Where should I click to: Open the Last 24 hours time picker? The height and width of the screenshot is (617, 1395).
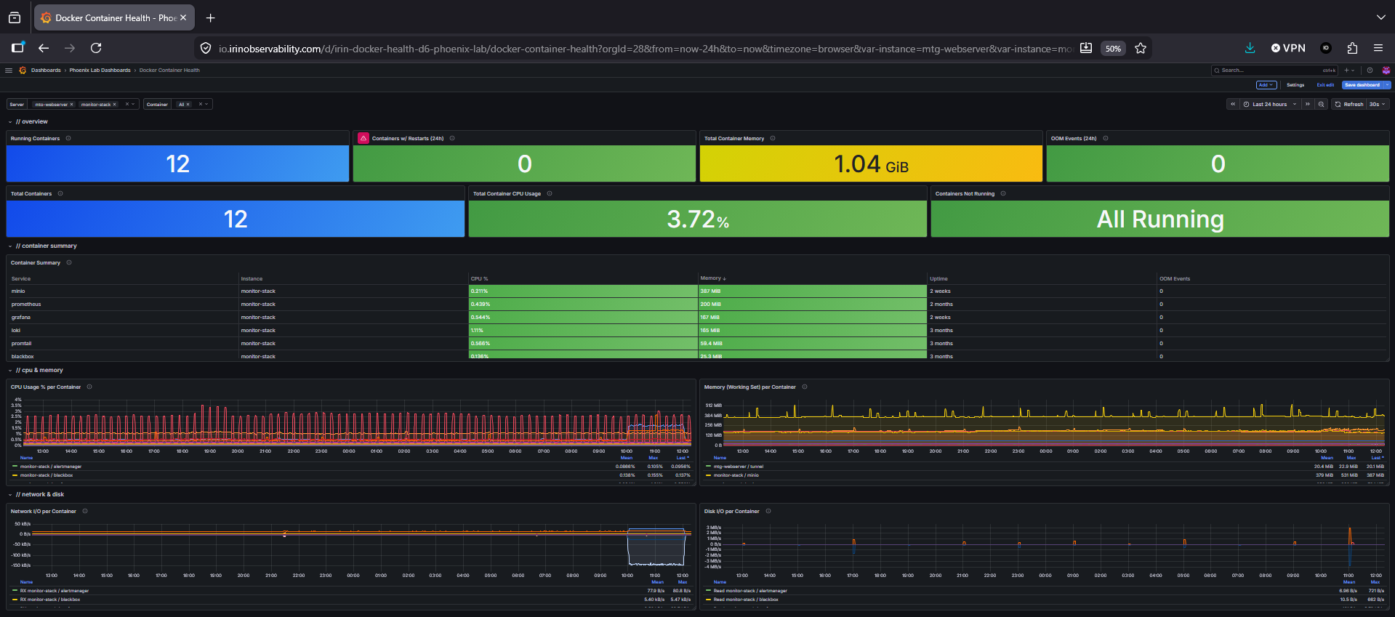point(1270,105)
